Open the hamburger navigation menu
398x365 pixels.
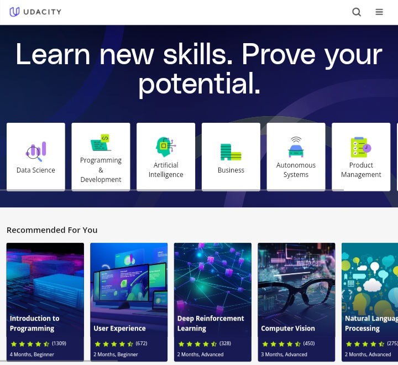click(379, 12)
